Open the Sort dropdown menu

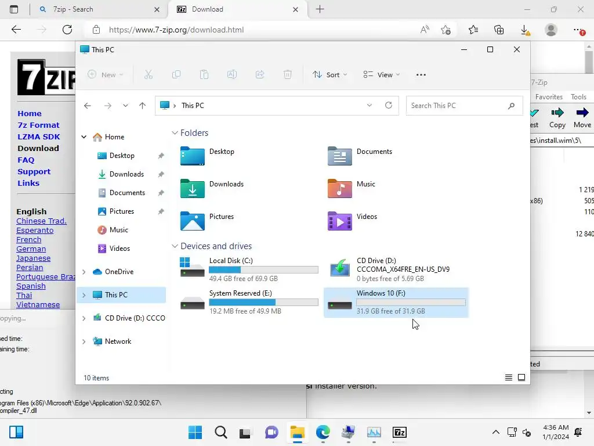click(x=329, y=75)
